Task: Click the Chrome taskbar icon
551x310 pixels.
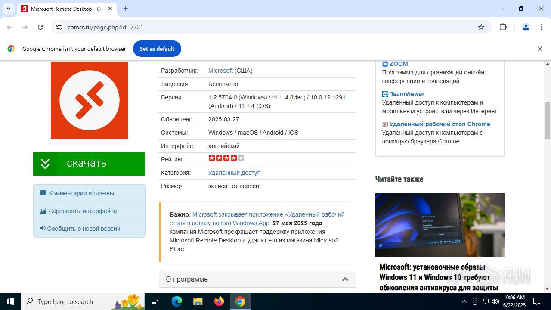Action: 240,301
